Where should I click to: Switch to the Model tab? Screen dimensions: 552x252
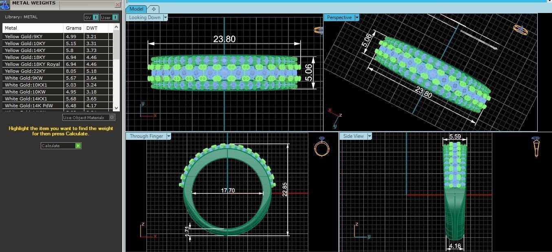[137, 9]
